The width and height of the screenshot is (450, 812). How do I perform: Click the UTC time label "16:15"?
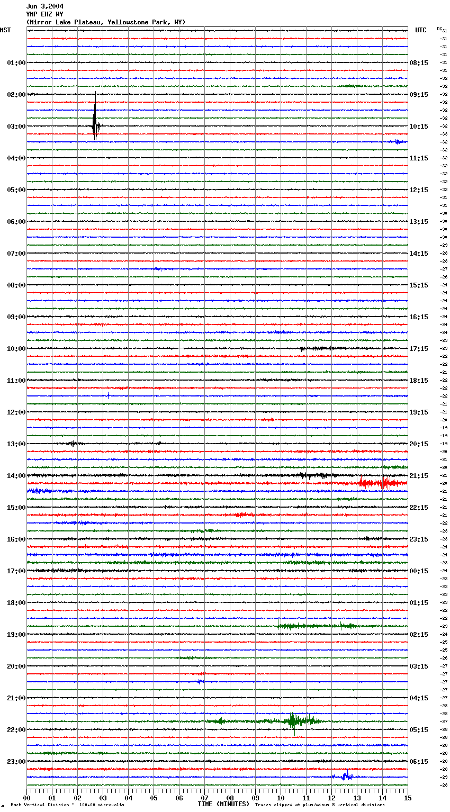coord(419,317)
